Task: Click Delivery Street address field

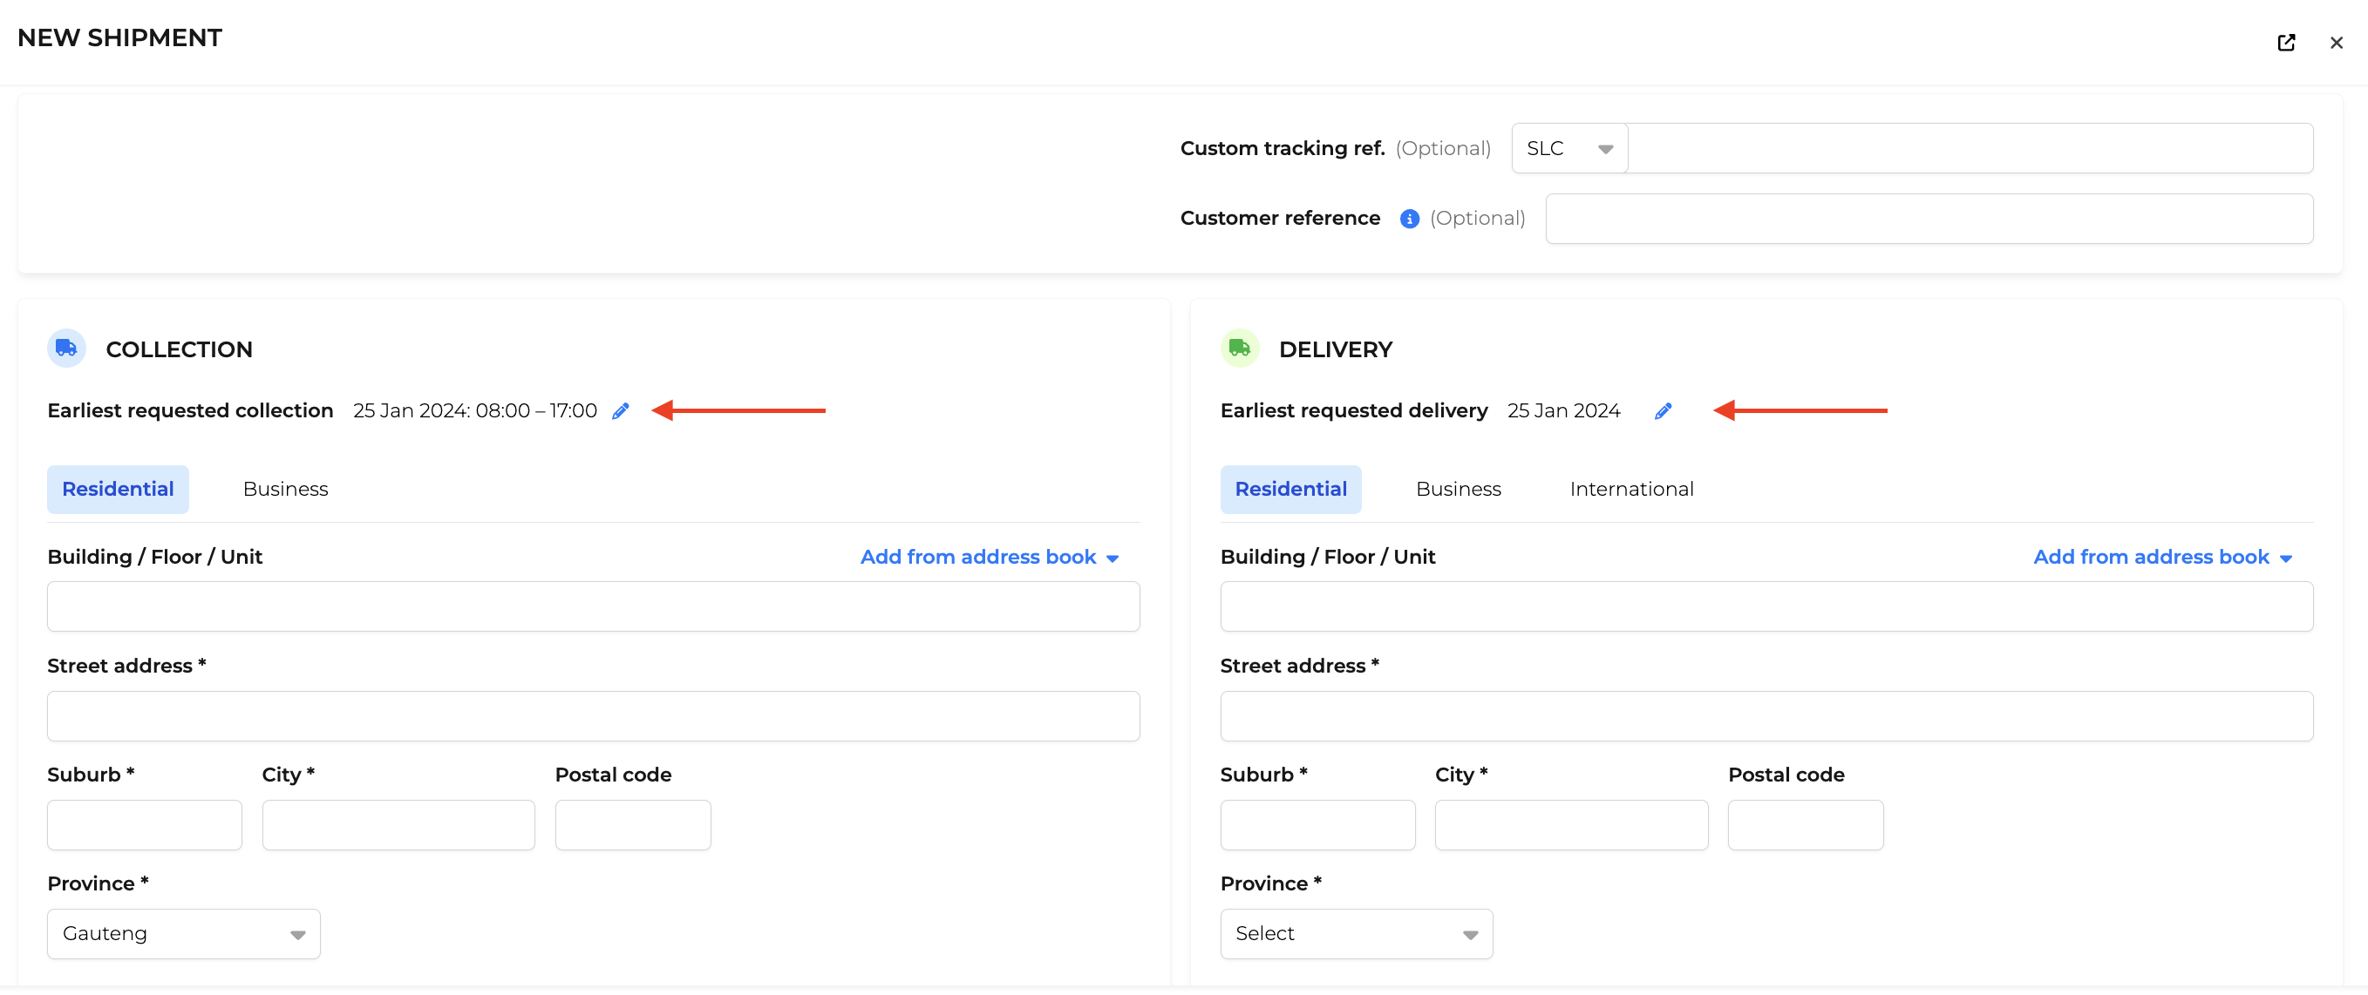Action: [x=1766, y=716]
